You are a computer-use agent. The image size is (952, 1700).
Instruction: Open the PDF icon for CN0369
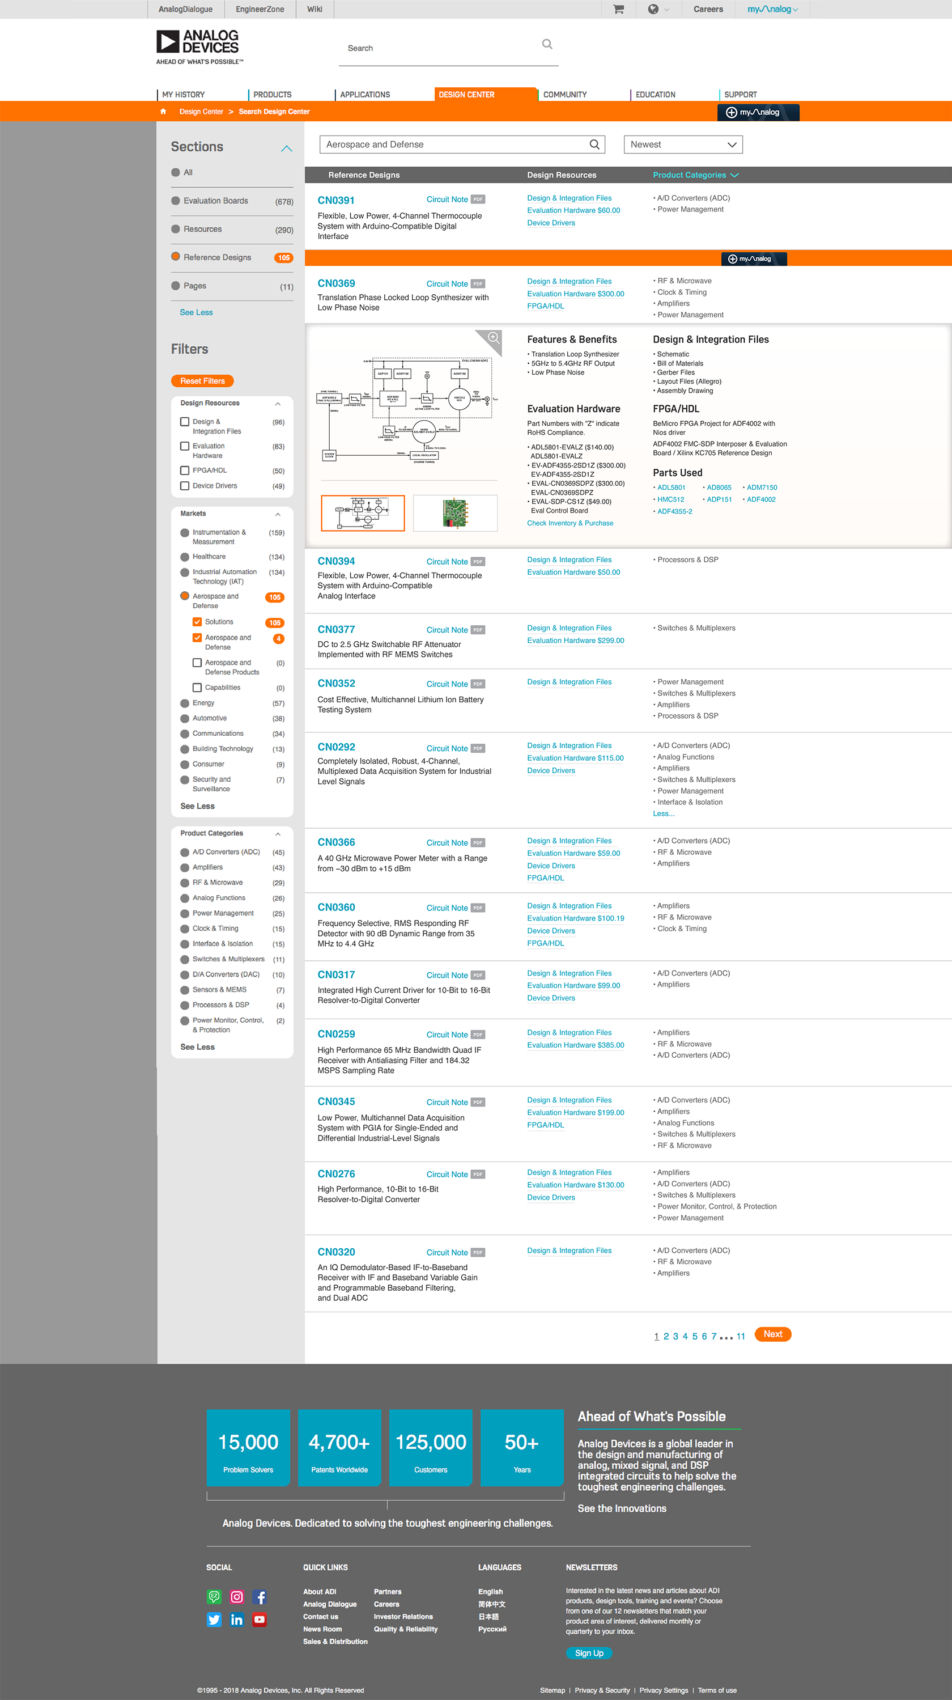pyautogui.click(x=478, y=284)
